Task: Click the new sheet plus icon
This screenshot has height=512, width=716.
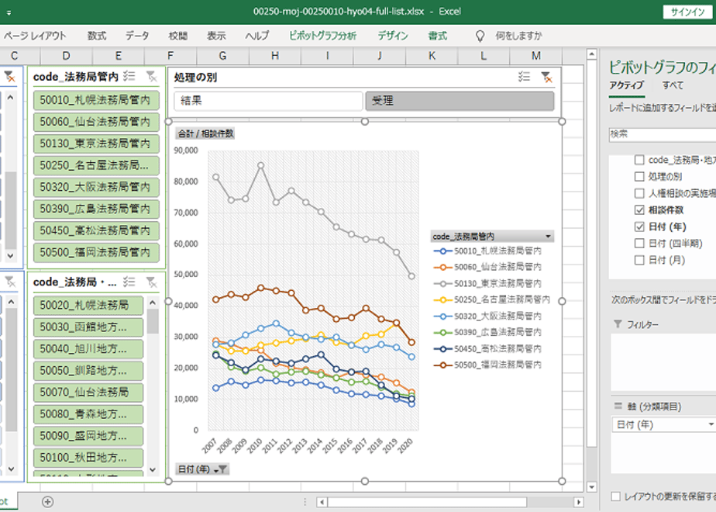Action: coord(47,501)
